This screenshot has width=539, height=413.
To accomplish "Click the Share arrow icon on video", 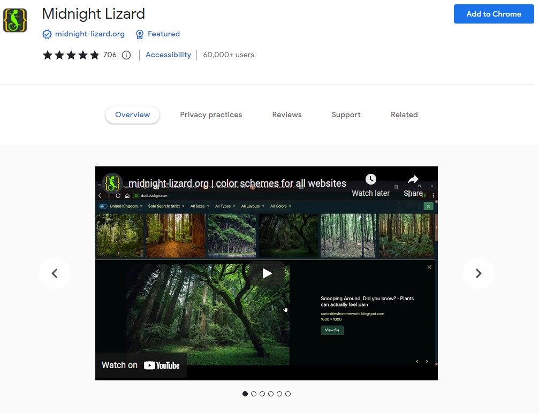I will pyautogui.click(x=413, y=179).
